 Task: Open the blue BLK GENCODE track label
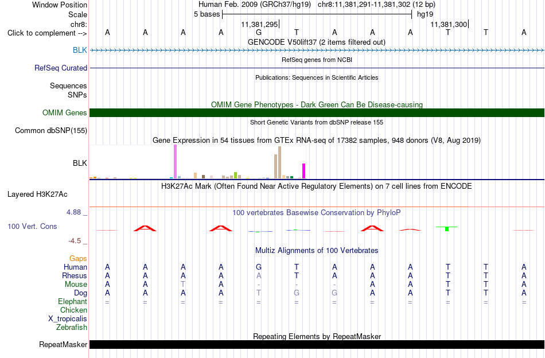(80, 50)
